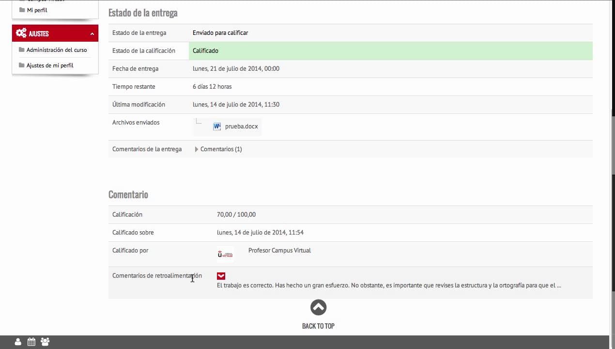Click the Ajustes de mi perfil folder icon

(21, 65)
